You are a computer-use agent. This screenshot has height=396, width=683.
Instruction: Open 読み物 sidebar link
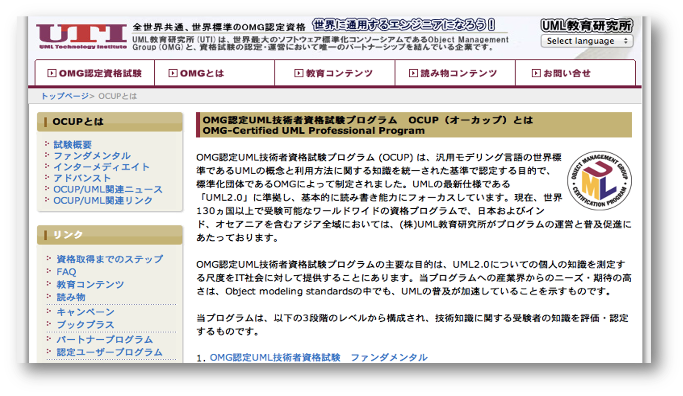tap(71, 297)
